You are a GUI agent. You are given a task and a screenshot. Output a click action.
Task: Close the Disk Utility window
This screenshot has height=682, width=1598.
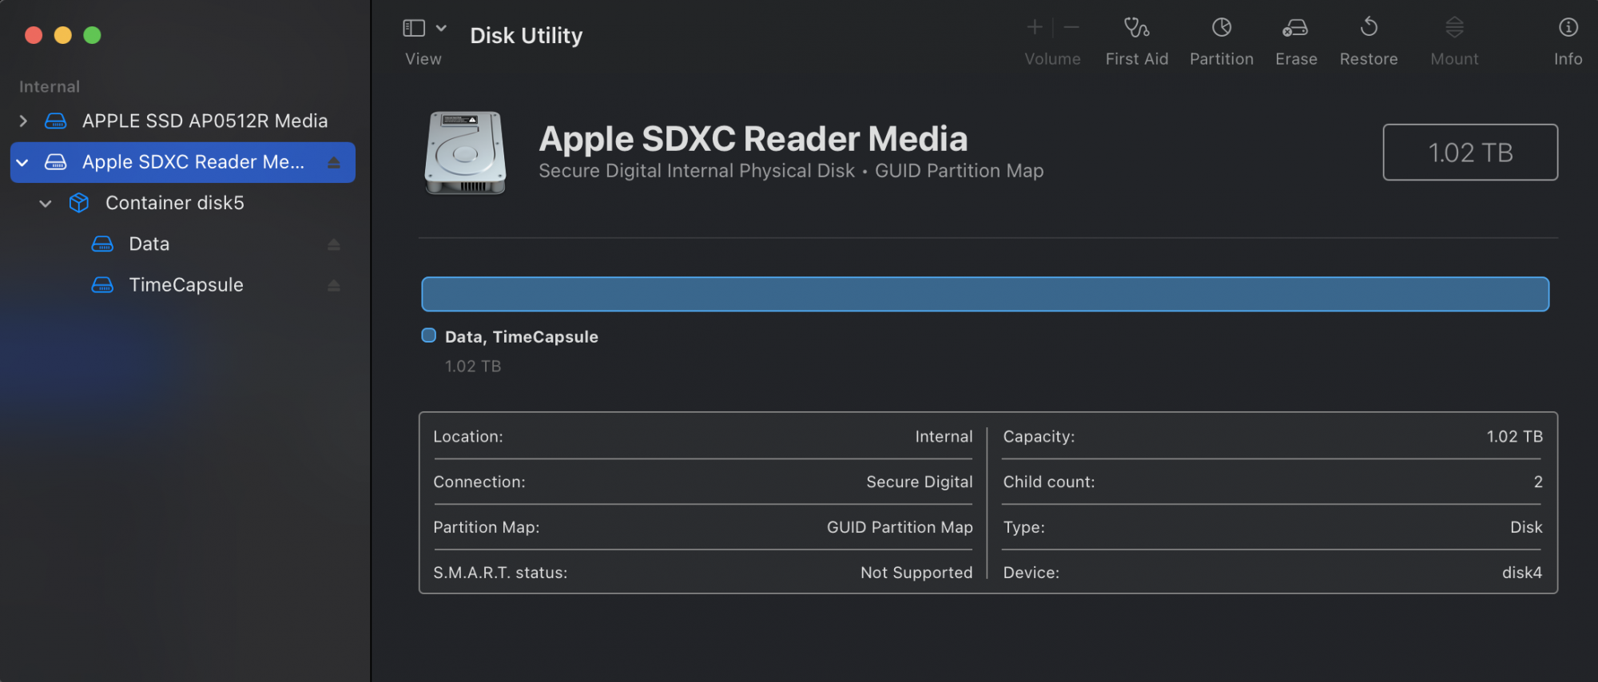34,35
